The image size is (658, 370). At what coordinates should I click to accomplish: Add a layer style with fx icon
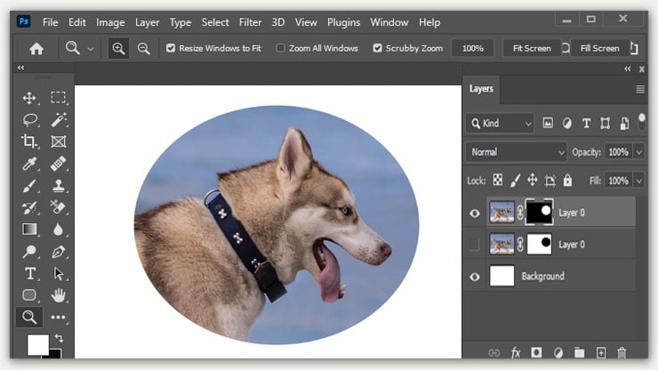(x=515, y=353)
